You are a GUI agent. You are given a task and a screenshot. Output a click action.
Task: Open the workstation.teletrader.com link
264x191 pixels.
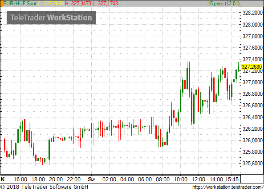tap(228, 187)
